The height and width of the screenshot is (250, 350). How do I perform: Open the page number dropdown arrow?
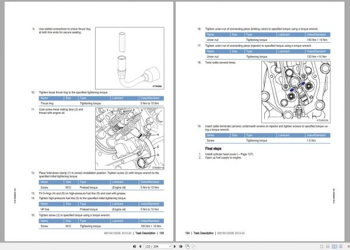point(170,246)
